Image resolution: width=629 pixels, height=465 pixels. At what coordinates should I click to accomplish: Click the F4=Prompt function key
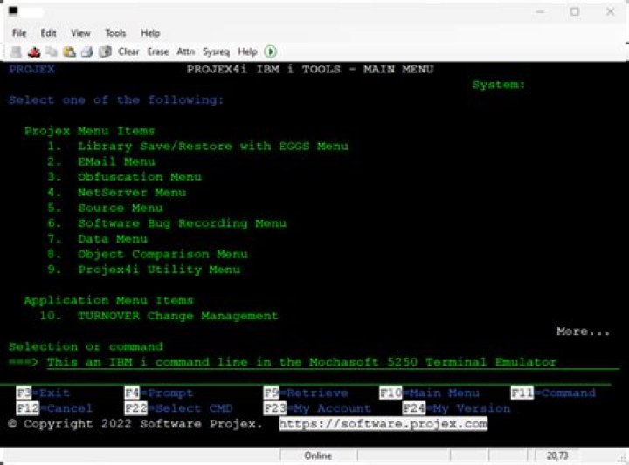click(x=159, y=393)
